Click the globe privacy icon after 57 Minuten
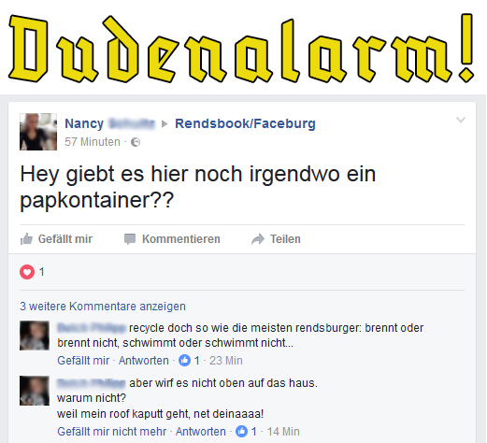Image resolution: width=487 pixels, height=443 pixels. coord(136,142)
